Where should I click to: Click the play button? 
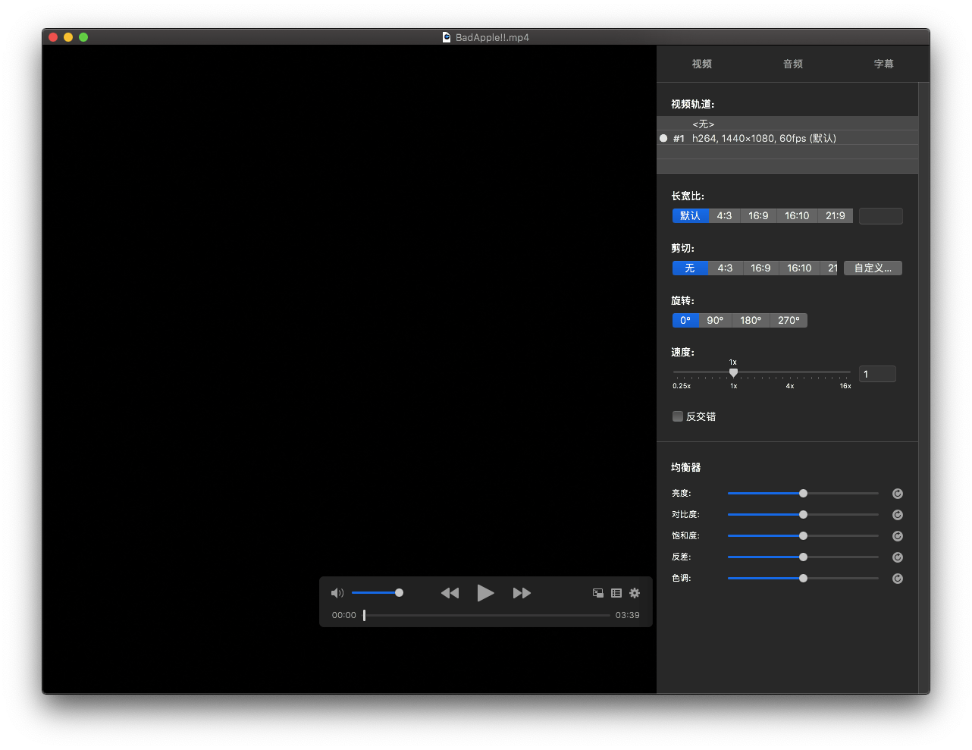[x=485, y=593]
